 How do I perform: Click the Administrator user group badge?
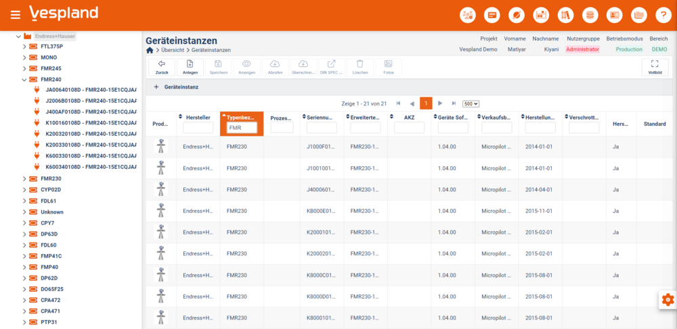(x=582, y=49)
